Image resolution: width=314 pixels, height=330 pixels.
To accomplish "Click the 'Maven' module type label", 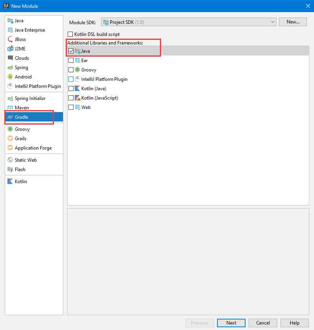I will pyautogui.click(x=22, y=107).
